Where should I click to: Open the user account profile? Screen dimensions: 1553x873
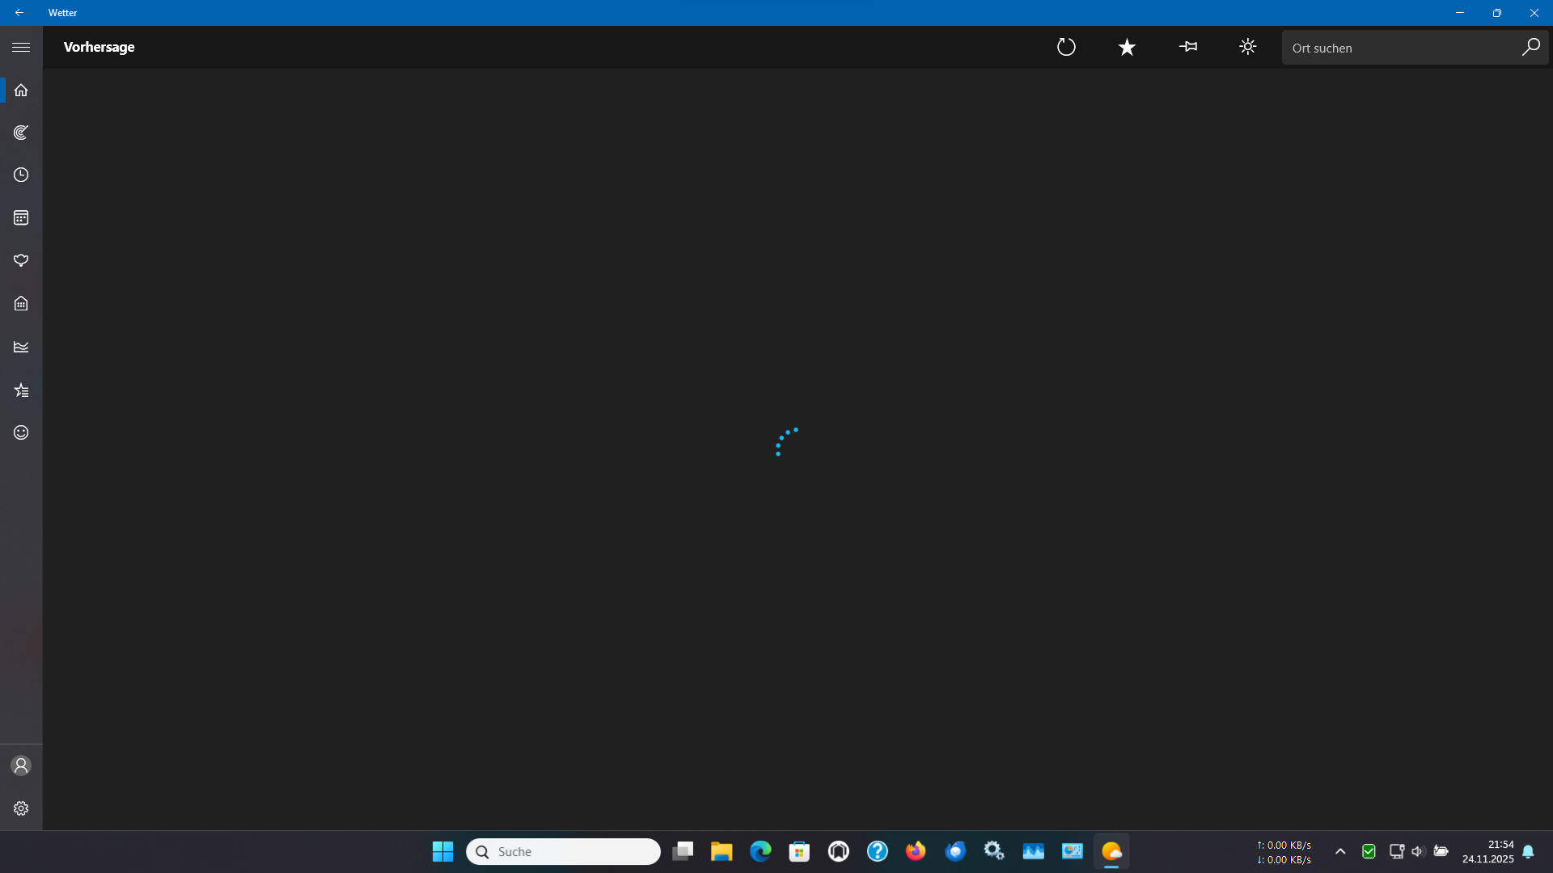21,765
